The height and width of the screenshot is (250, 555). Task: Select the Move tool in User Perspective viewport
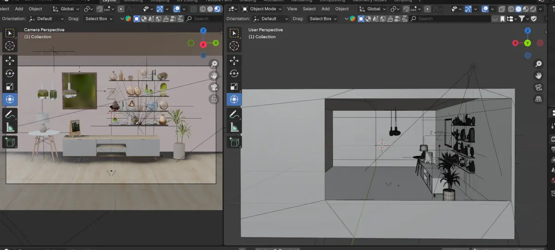[234, 60]
